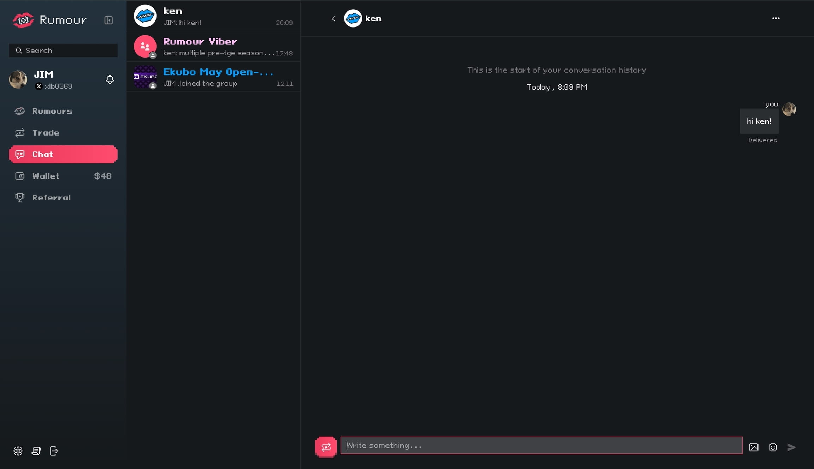Open the Ekubo May Open group chat
Image resolution: width=814 pixels, height=469 pixels.
[x=213, y=77]
